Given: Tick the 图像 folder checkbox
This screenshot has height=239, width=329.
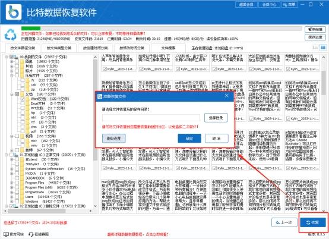Looking at the screenshot, I should pyautogui.click(x=17, y=62).
